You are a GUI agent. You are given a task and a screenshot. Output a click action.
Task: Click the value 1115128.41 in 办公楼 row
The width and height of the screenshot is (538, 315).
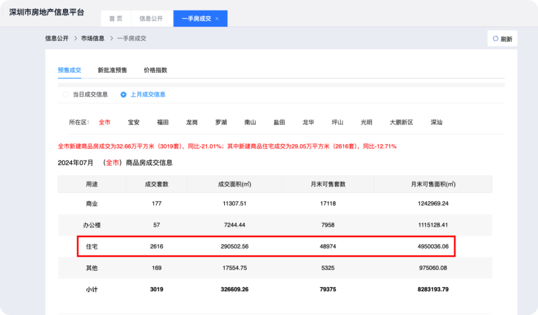tap(433, 225)
